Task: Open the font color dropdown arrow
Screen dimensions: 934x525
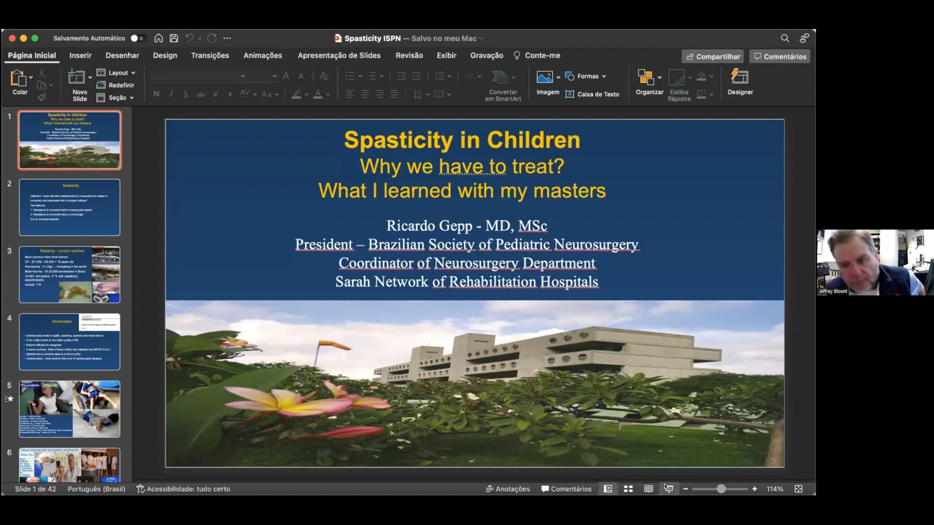Action: 328,94
